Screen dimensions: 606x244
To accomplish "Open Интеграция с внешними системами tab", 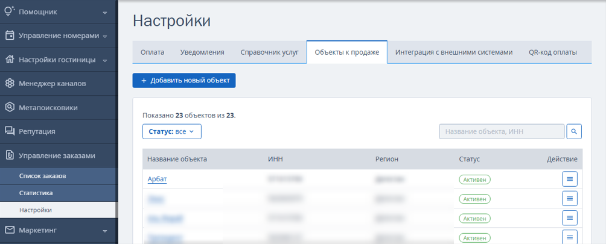I will pyautogui.click(x=454, y=52).
